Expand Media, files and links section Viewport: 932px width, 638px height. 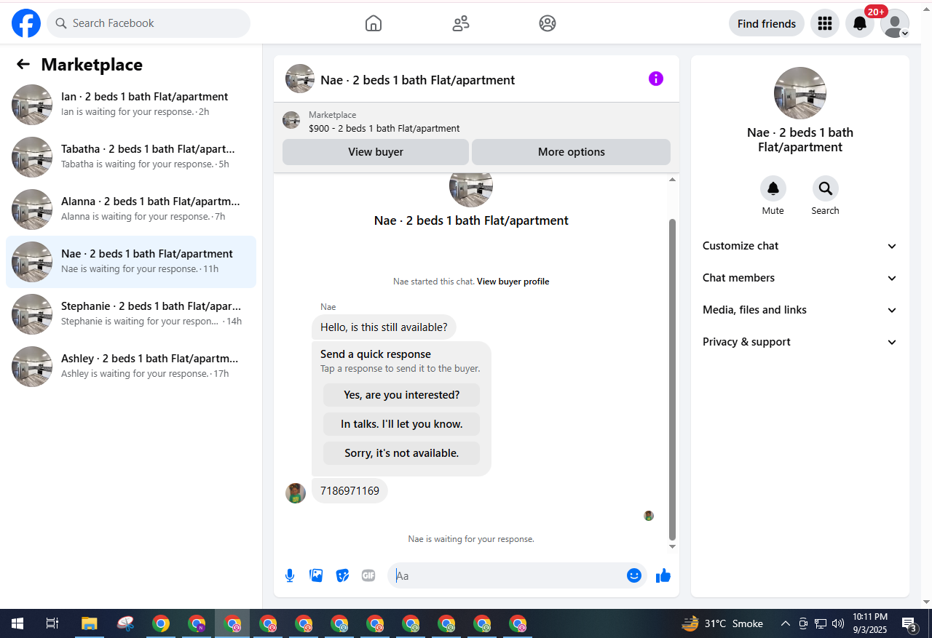(x=800, y=310)
